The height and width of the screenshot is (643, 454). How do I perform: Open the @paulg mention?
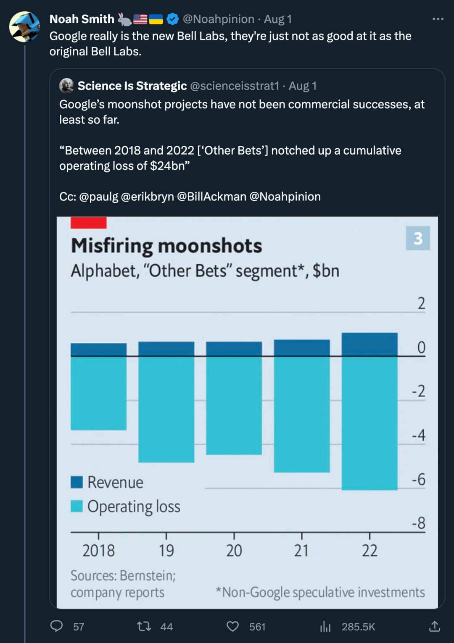pyautogui.click(x=99, y=197)
